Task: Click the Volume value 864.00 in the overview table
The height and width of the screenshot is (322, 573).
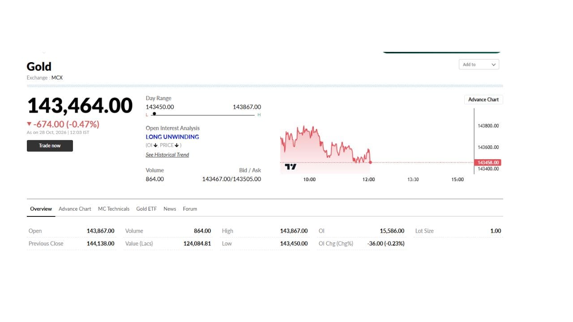Action: (202, 231)
